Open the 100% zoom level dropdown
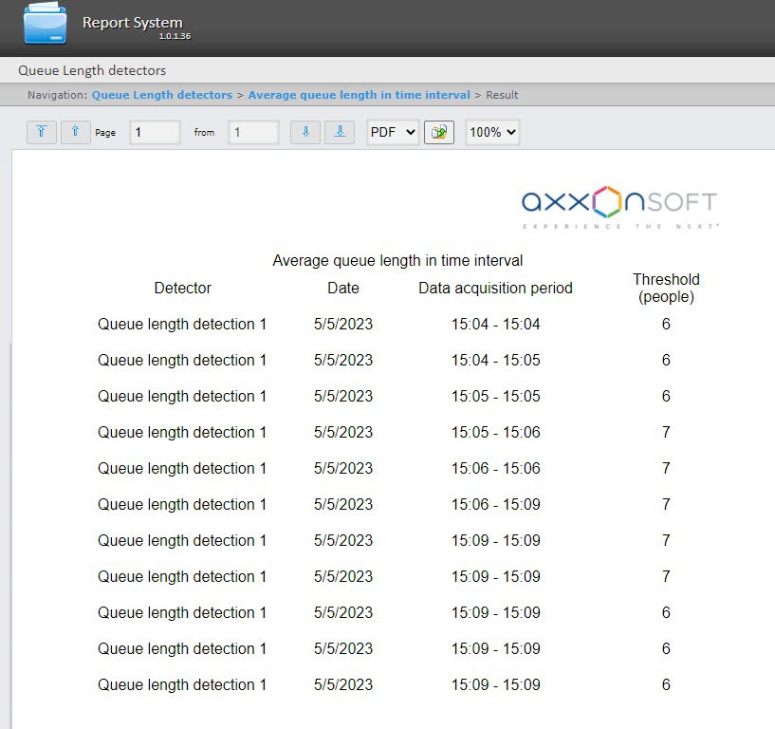The width and height of the screenshot is (775, 729). 492,132
